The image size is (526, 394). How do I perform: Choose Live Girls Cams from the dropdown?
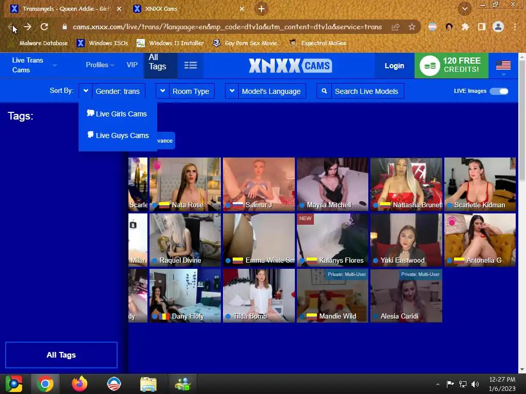(x=117, y=113)
